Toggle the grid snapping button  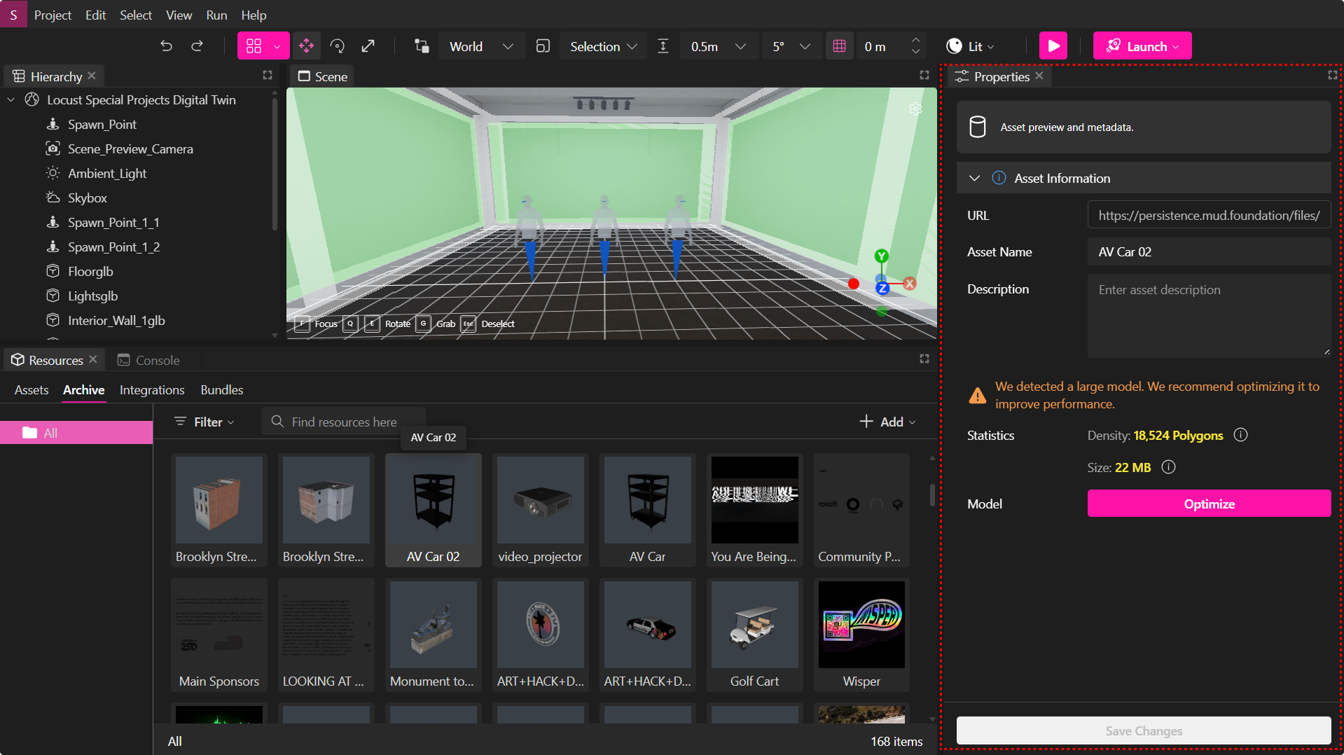coord(839,46)
